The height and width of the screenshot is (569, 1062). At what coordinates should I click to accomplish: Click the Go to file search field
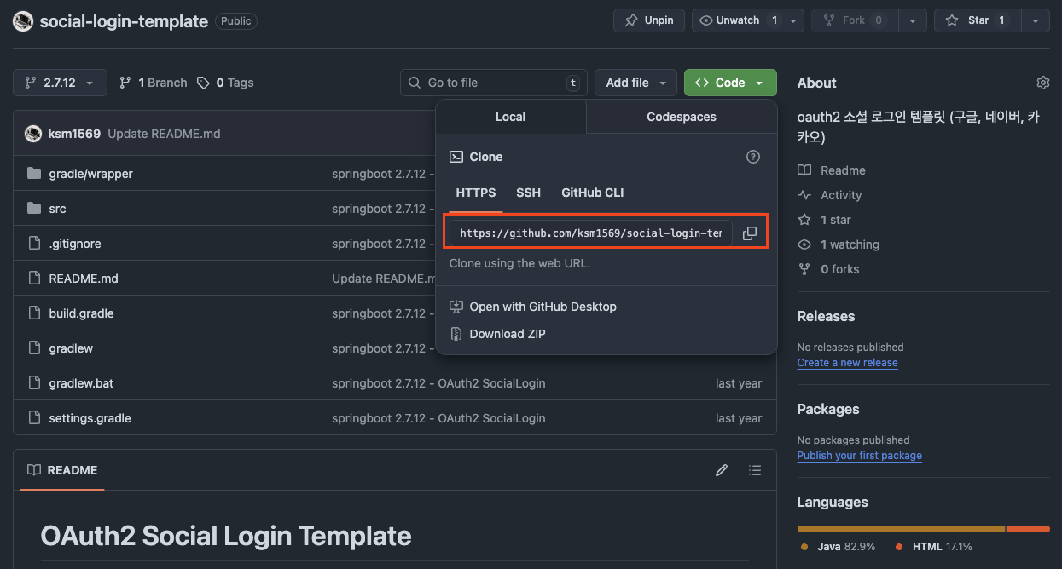[x=493, y=83]
